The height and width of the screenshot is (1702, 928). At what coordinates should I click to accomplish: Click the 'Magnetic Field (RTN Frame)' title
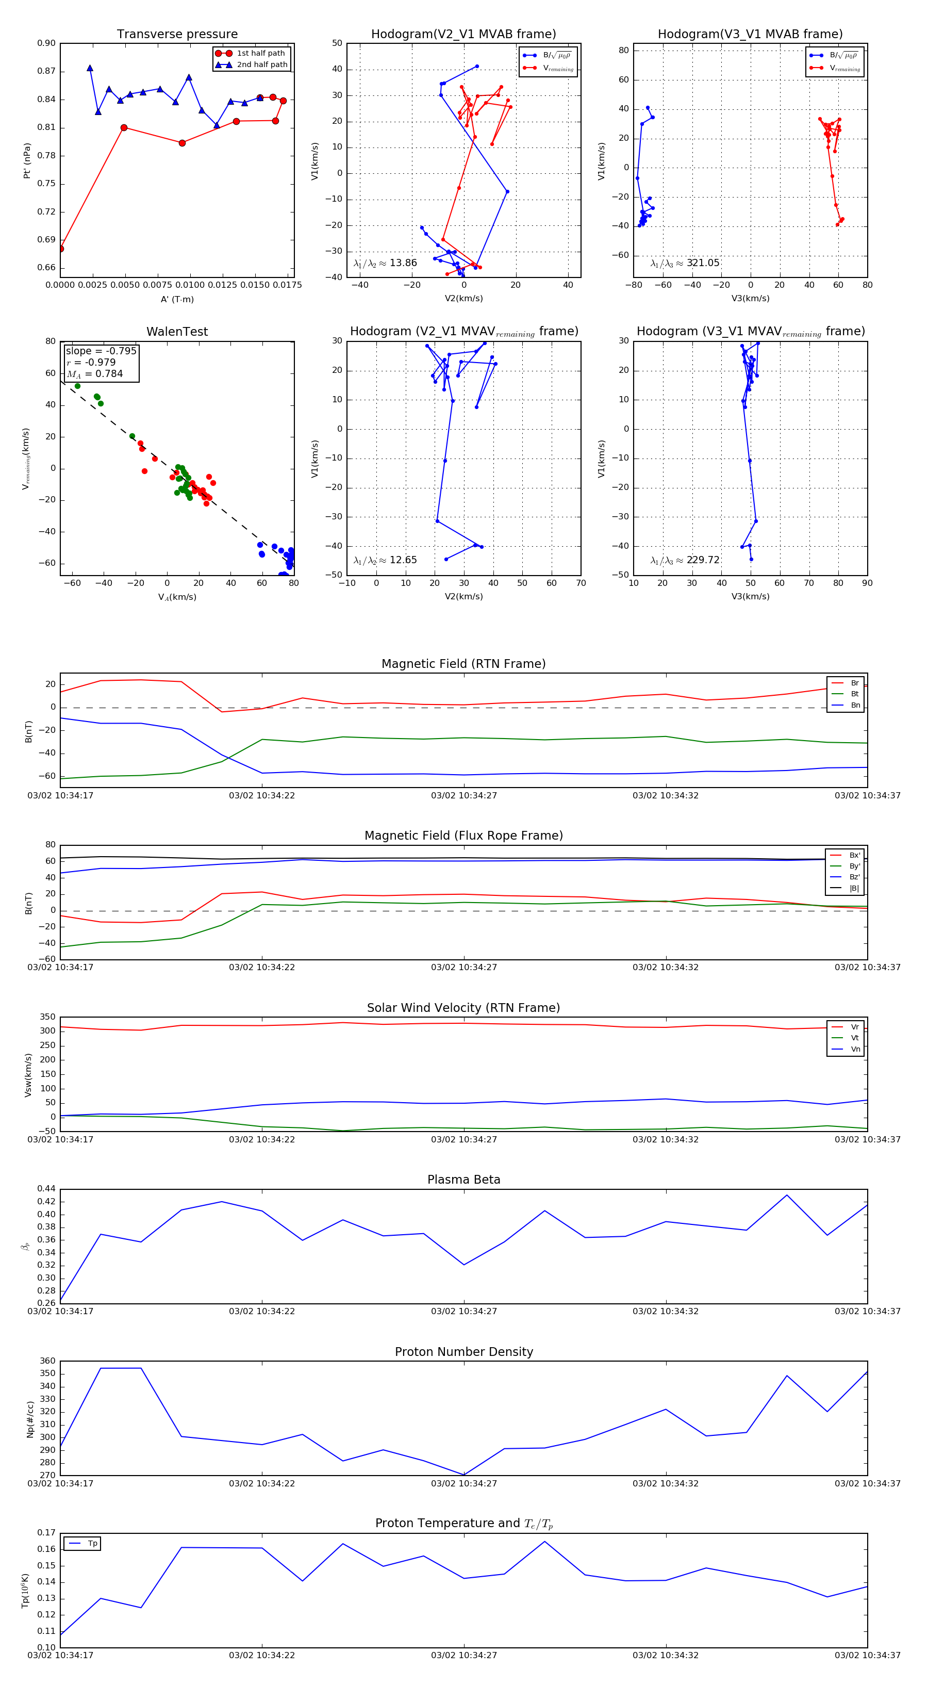pyautogui.click(x=463, y=664)
